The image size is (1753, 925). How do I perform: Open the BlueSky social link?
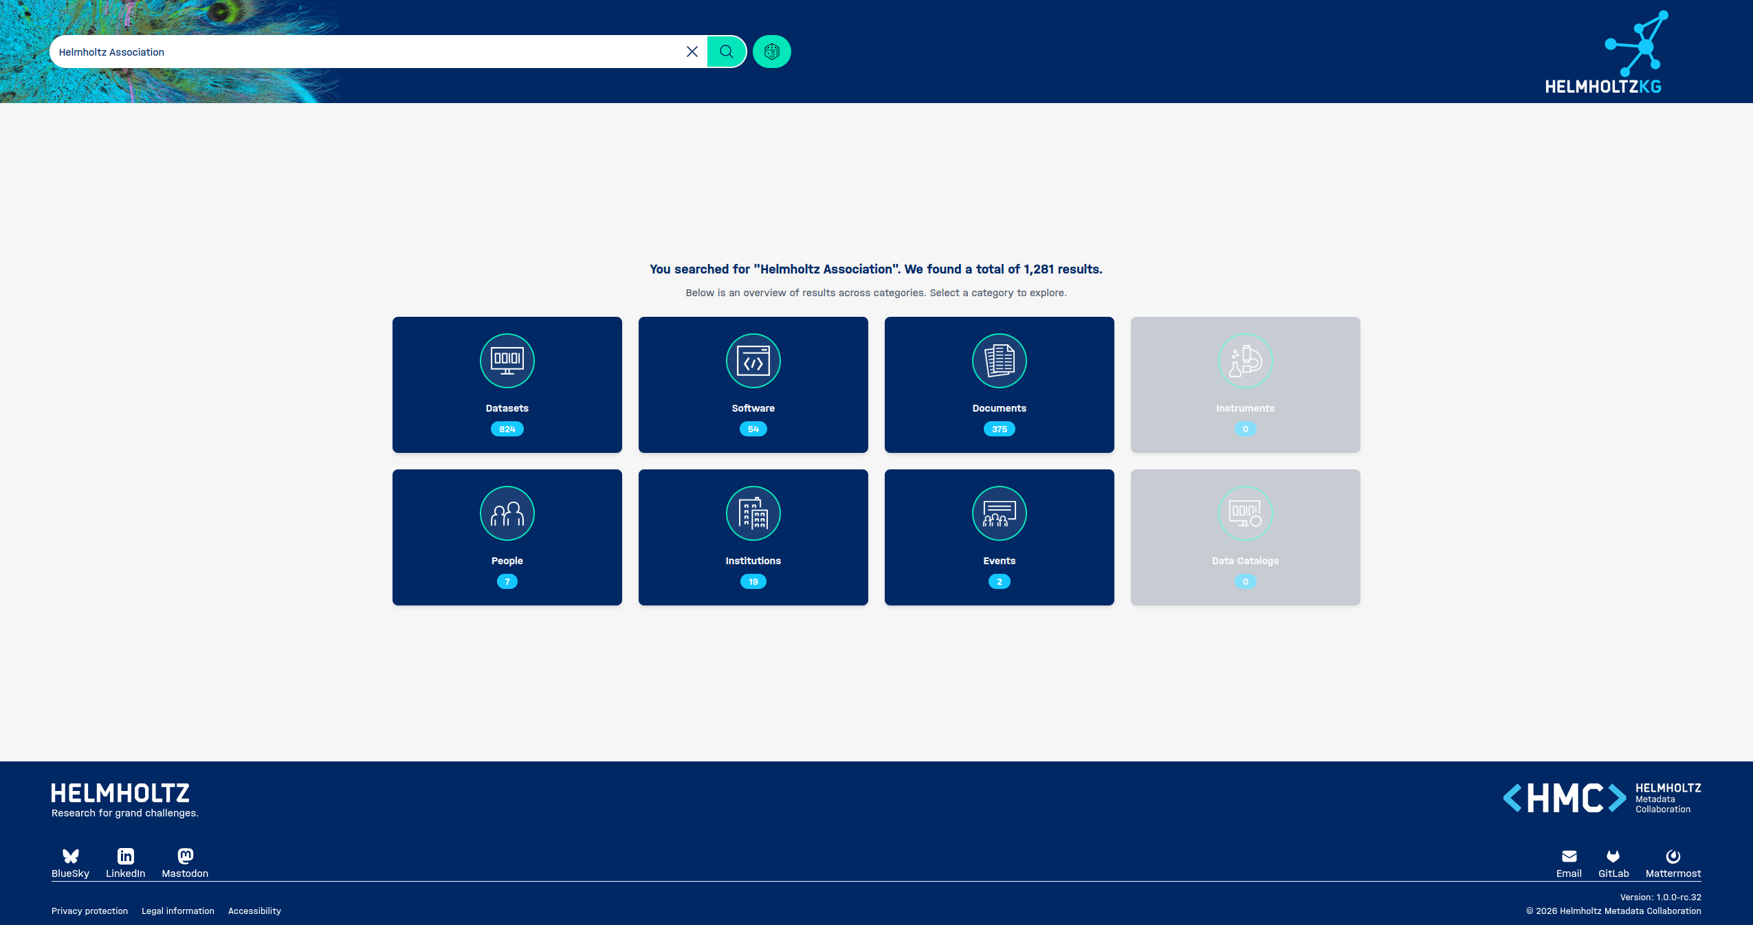click(70, 862)
